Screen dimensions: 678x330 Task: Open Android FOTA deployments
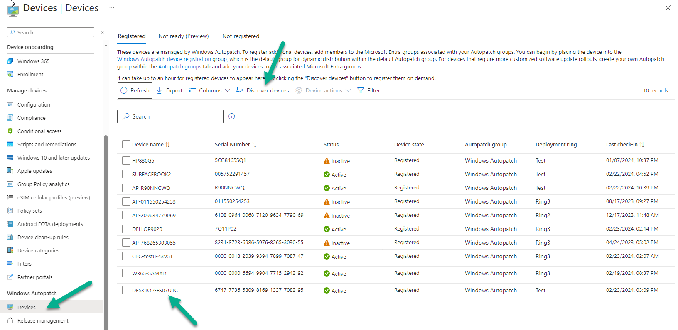50,224
